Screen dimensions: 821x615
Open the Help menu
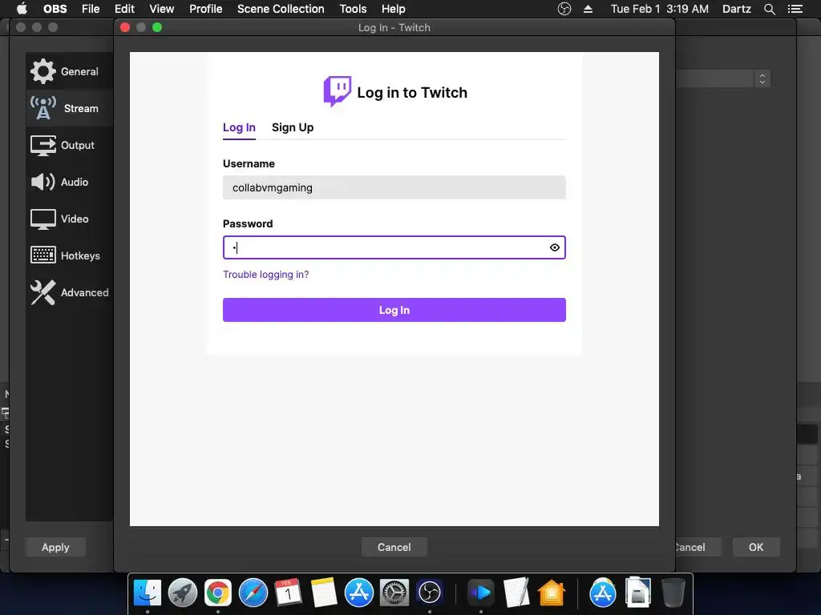pyautogui.click(x=393, y=9)
